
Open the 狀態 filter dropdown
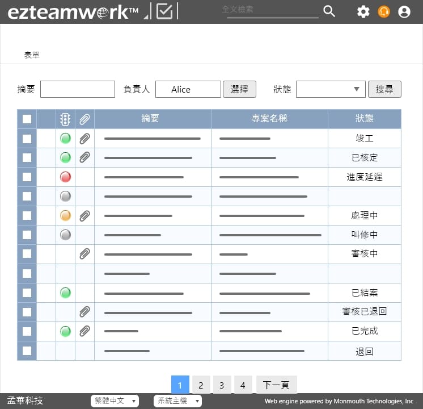click(x=331, y=89)
